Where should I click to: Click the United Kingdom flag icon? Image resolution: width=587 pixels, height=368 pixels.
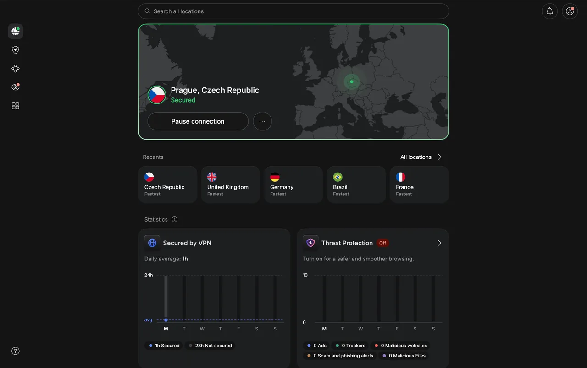coord(212,177)
